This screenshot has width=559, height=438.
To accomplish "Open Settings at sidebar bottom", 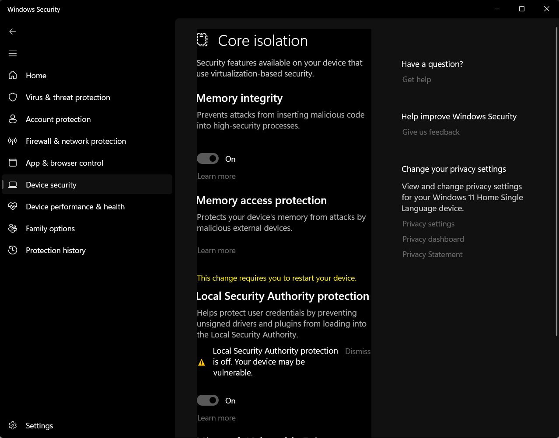I will (87, 425).
